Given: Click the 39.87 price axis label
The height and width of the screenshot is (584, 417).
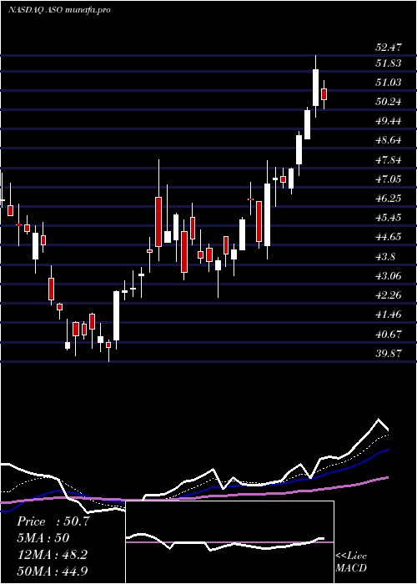Looking at the screenshot, I should (389, 354).
